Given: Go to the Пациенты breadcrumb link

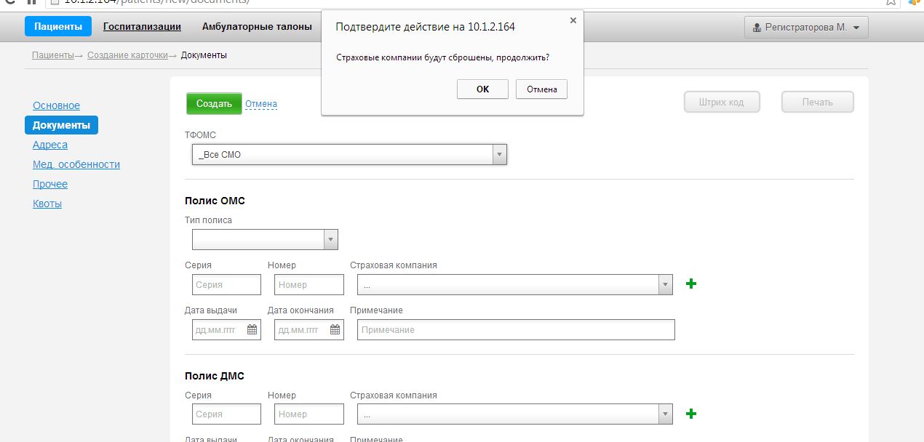Looking at the screenshot, I should pyautogui.click(x=53, y=55).
